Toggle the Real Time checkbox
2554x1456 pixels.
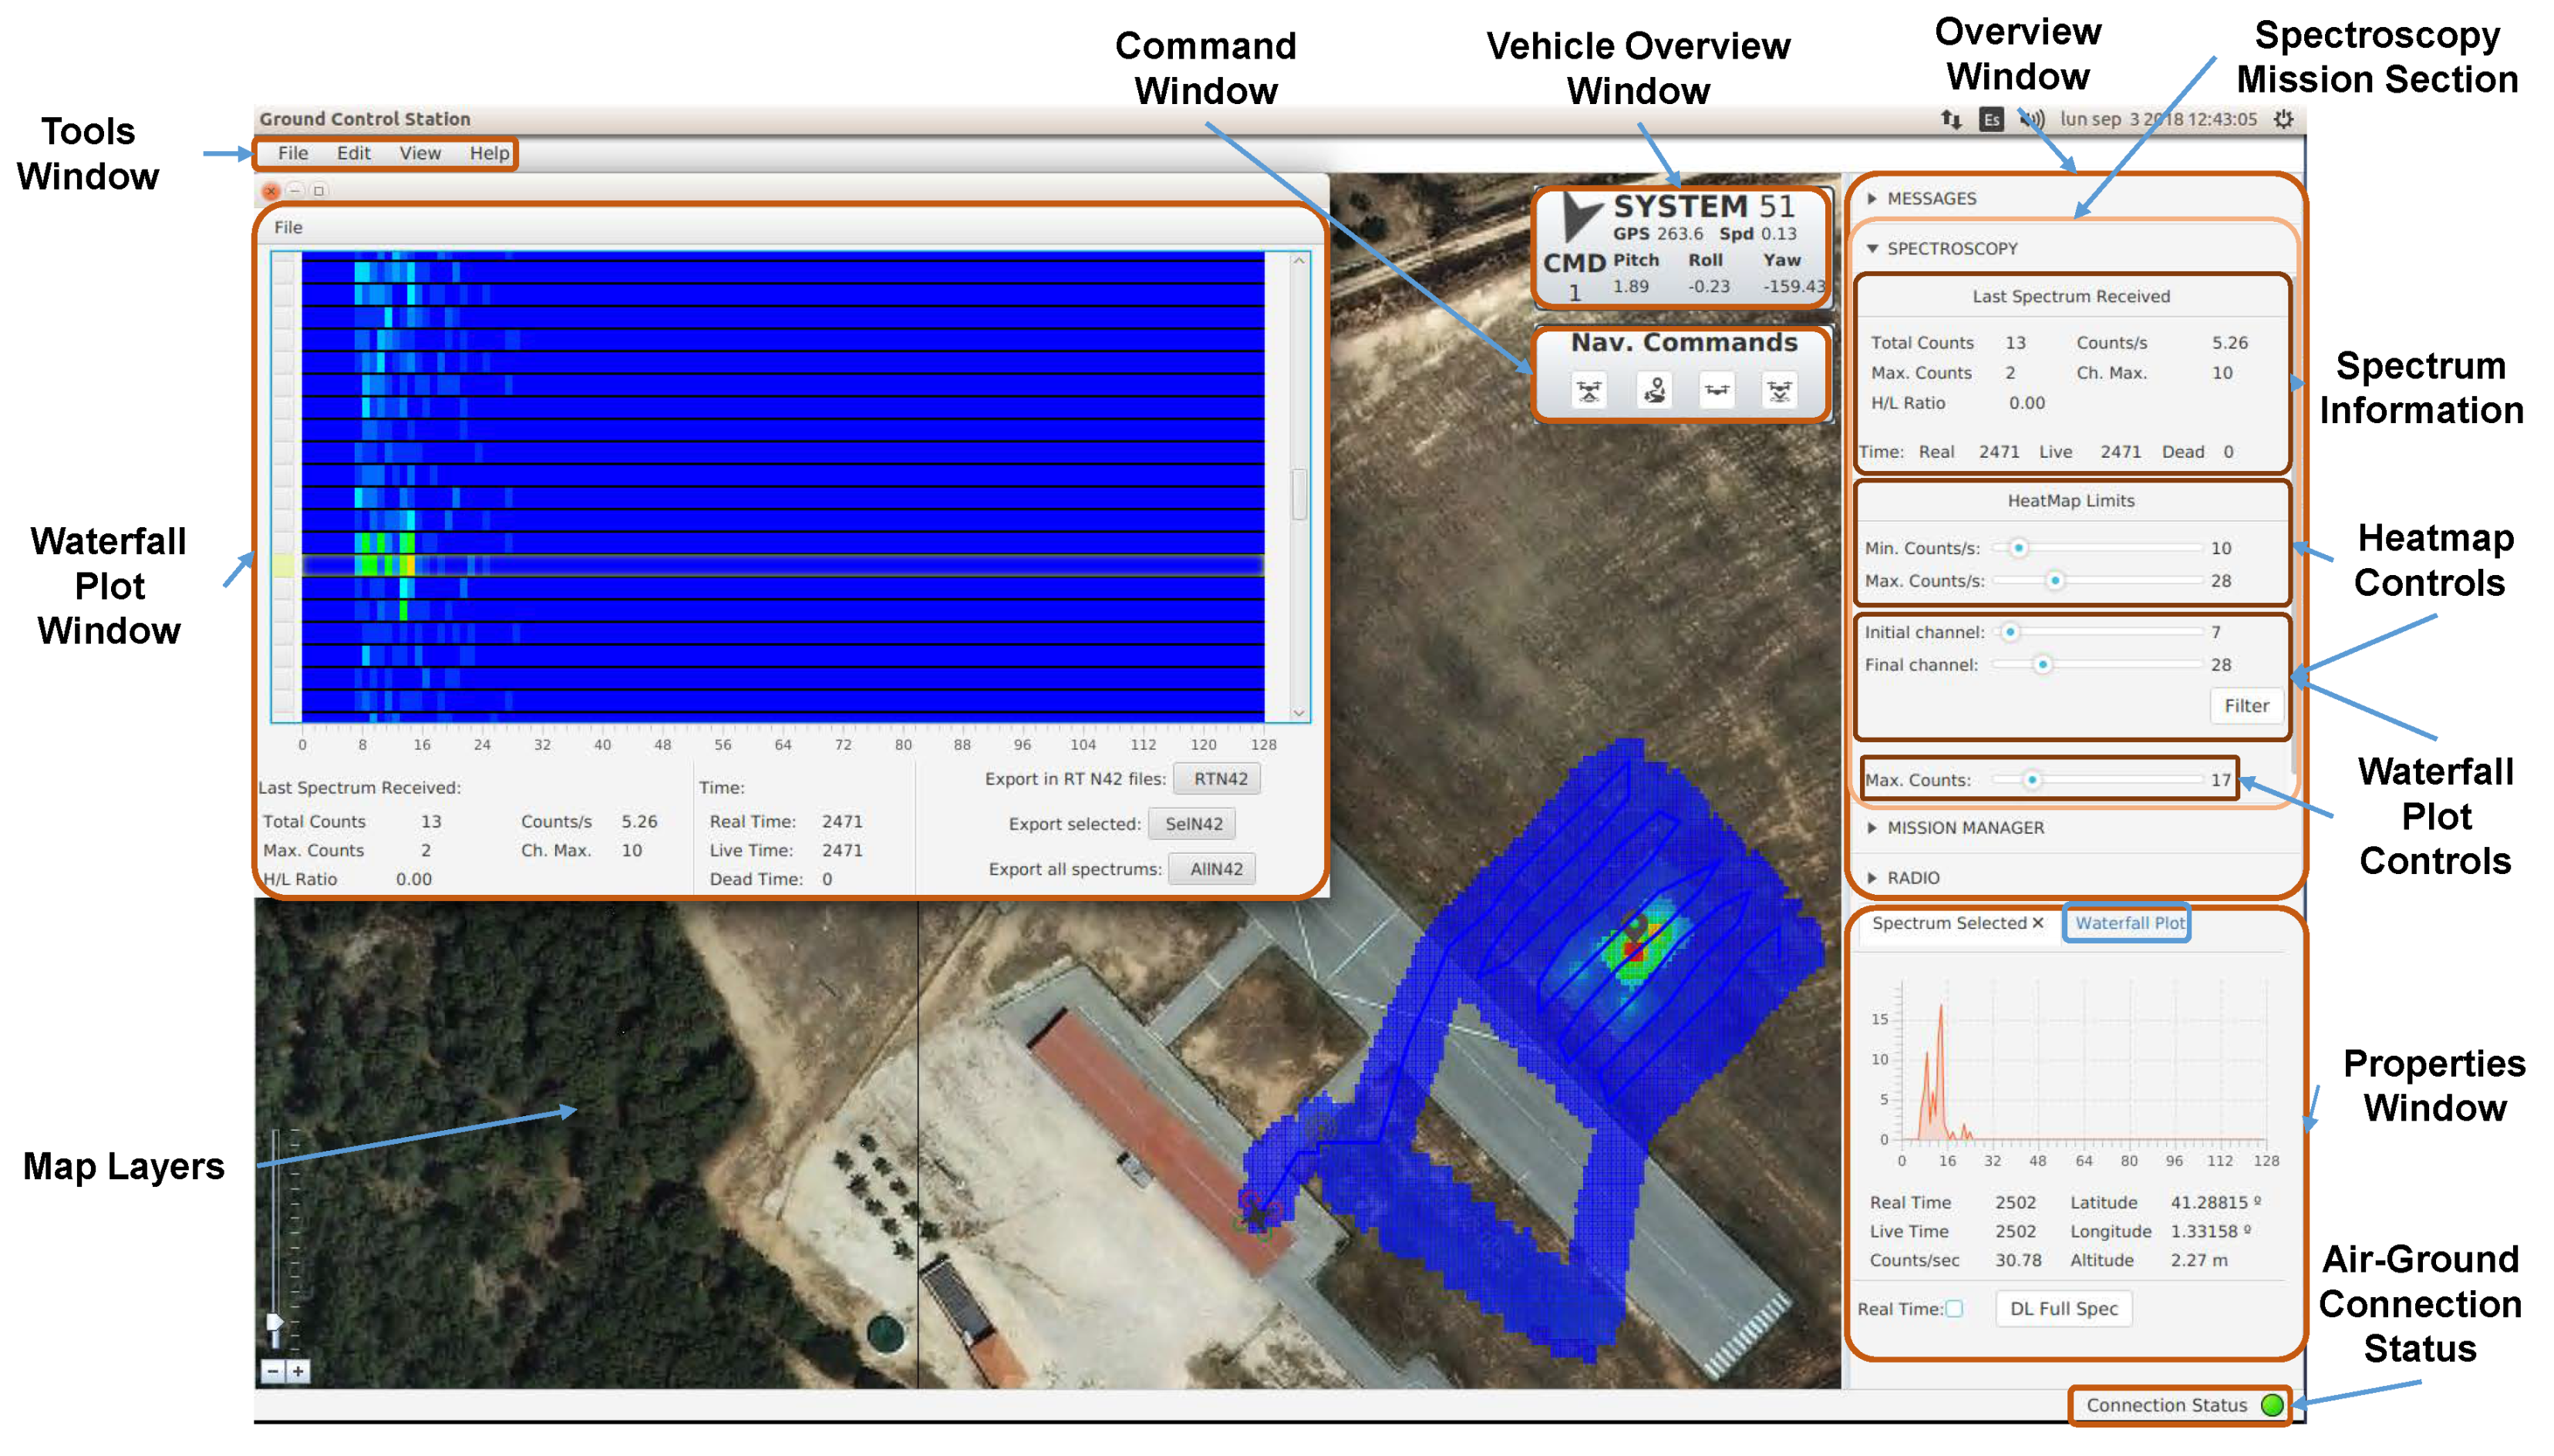(1954, 1308)
